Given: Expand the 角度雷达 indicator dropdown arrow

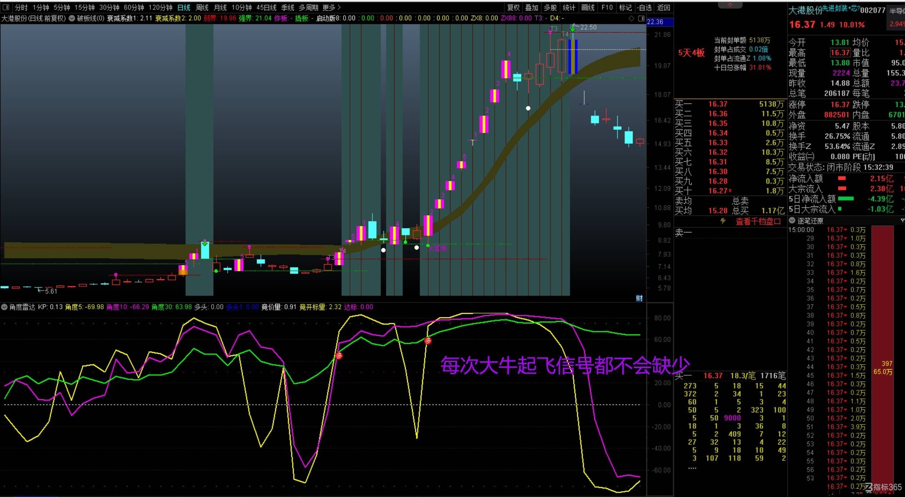Looking at the screenshot, I should 4,307.
